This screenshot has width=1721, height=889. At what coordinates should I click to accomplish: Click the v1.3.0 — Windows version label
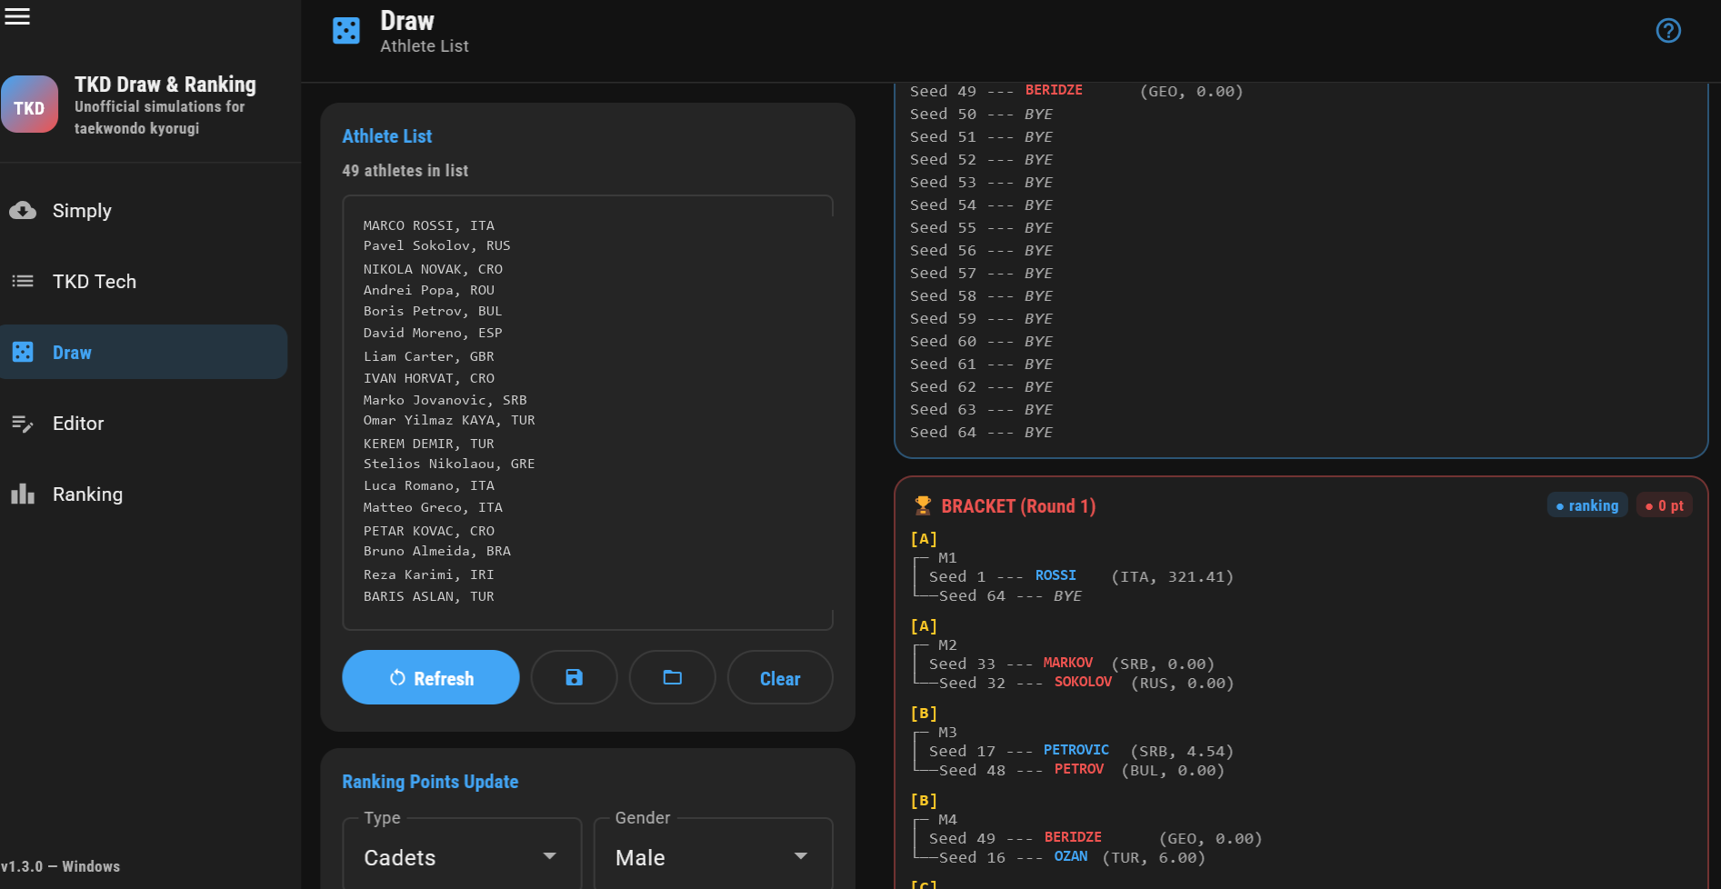(60, 866)
